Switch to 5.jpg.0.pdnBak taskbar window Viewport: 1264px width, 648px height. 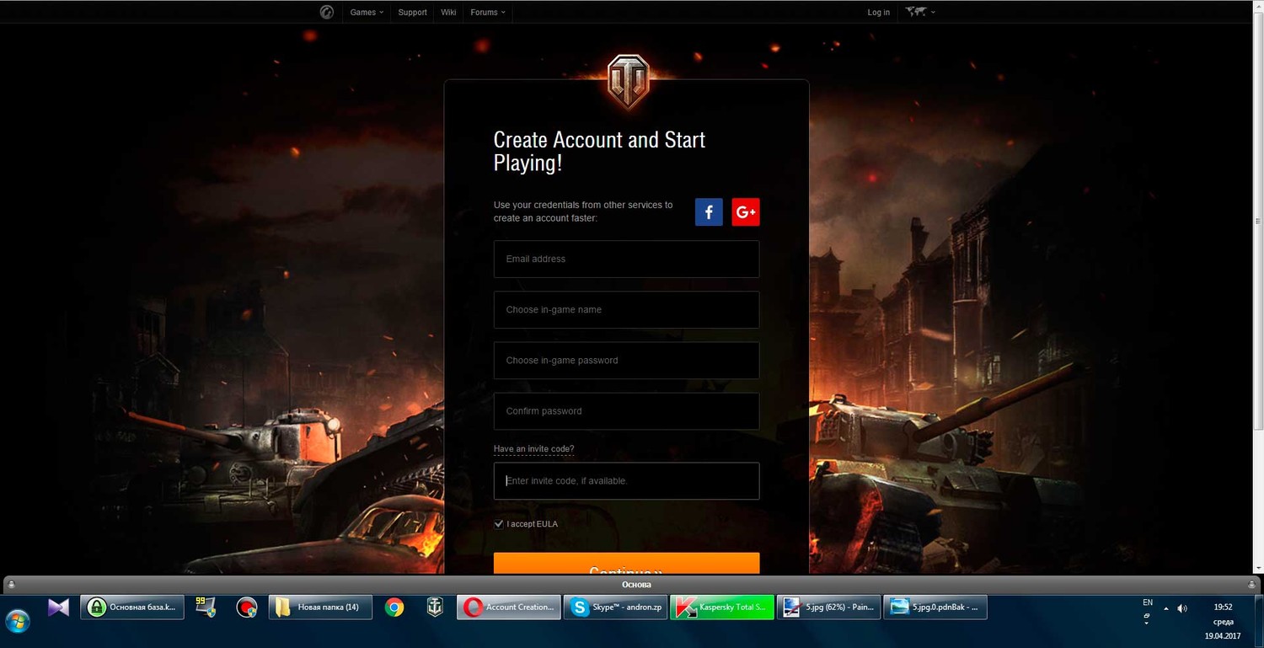point(935,608)
